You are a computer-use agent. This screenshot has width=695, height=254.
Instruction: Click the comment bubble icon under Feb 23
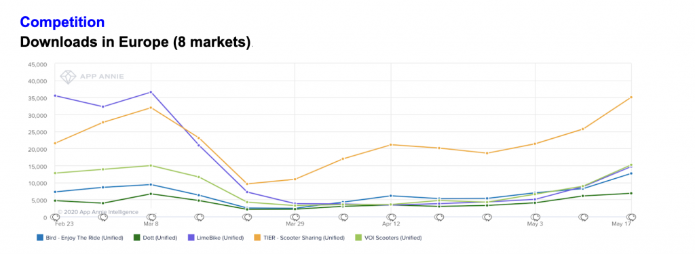point(55,217)
